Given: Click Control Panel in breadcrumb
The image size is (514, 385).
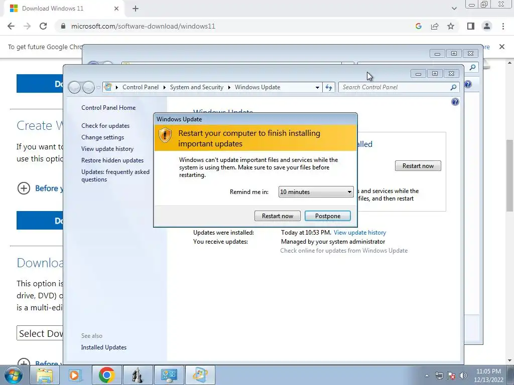Looking at the screenshot, I should pos(141,87).
